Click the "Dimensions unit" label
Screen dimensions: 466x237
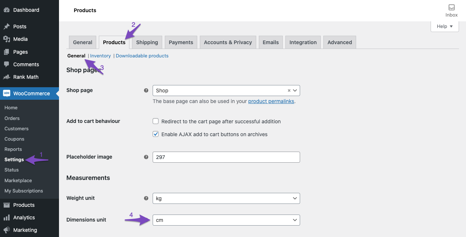(x=86, y=220)
